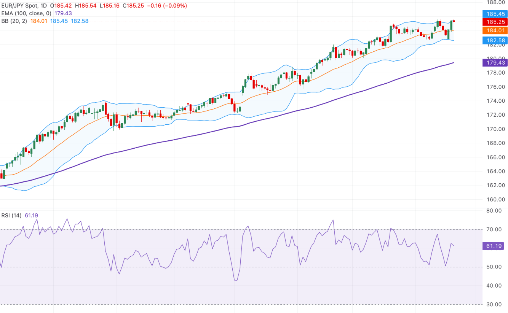Image resolution: width=508 pixels, height=313 pixels.
Task: Click the orange 184.01 price axis tag
Action: (495, 30)
